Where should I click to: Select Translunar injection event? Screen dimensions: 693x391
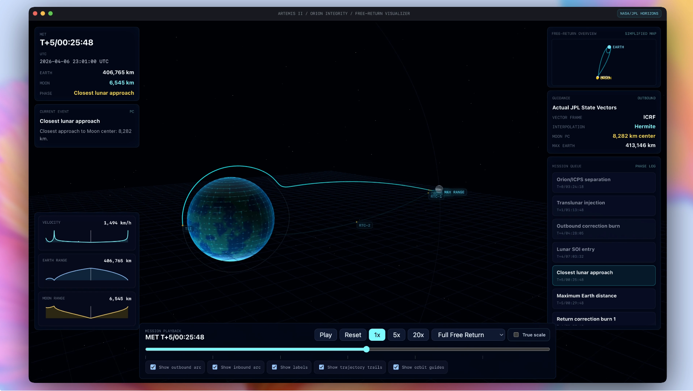(x=603, y=206)
